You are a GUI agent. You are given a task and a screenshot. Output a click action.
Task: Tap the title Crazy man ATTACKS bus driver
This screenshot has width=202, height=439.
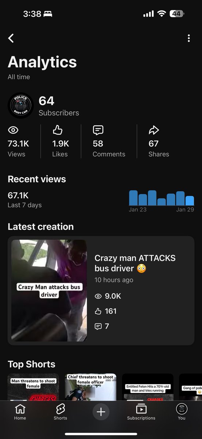pos(135,263)
